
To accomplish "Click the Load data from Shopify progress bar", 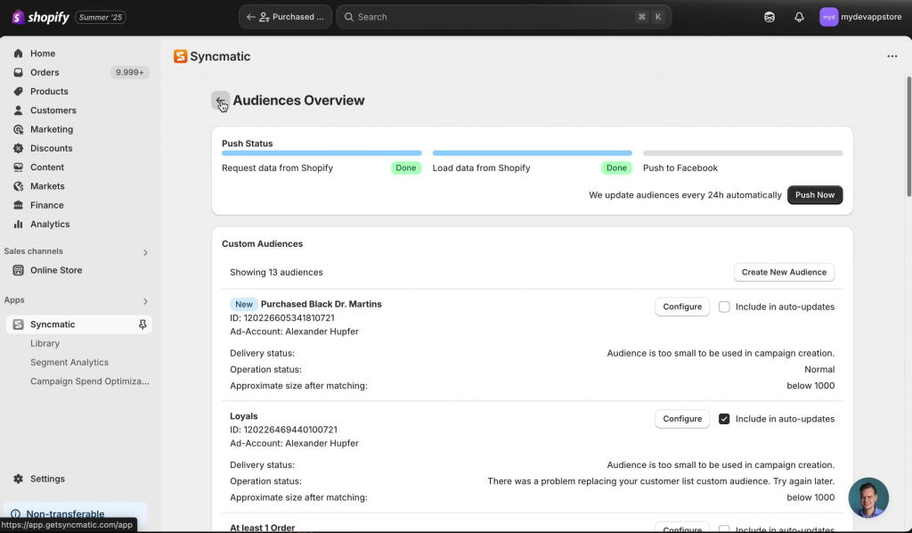I will pyautogui.click(x=533, y=153).
